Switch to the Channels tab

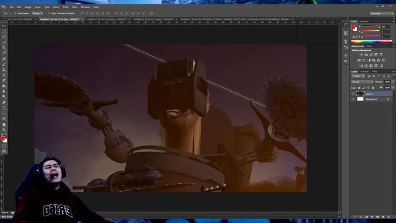[364, 72]
